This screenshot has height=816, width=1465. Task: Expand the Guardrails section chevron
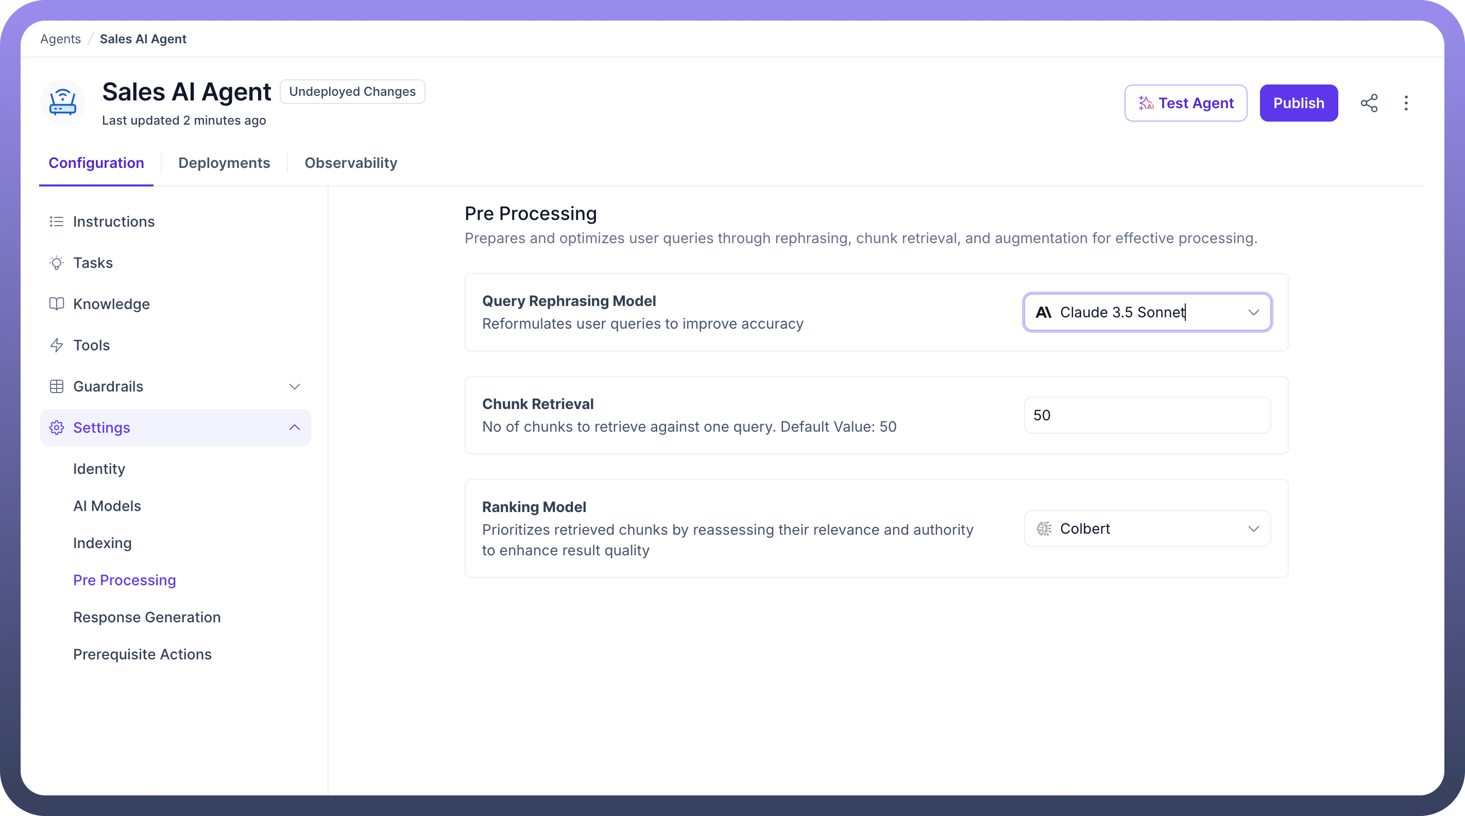(294, 387)
